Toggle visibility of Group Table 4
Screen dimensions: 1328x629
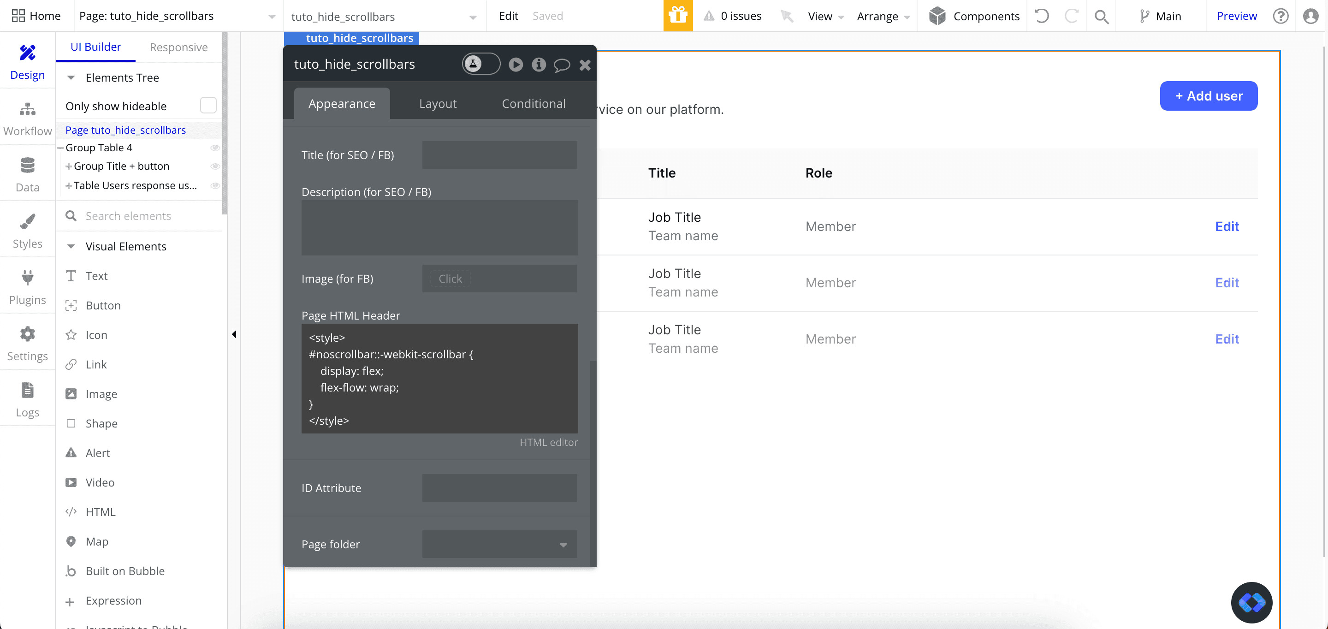tap(215, 148)
